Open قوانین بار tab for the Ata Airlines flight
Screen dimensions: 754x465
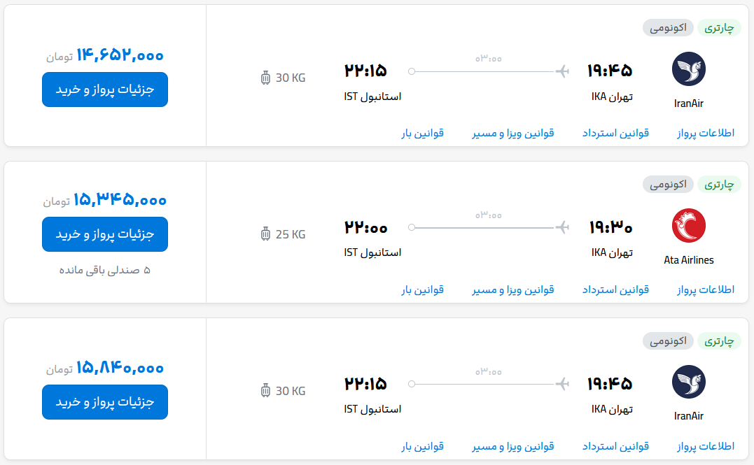[x=422, y=289]
